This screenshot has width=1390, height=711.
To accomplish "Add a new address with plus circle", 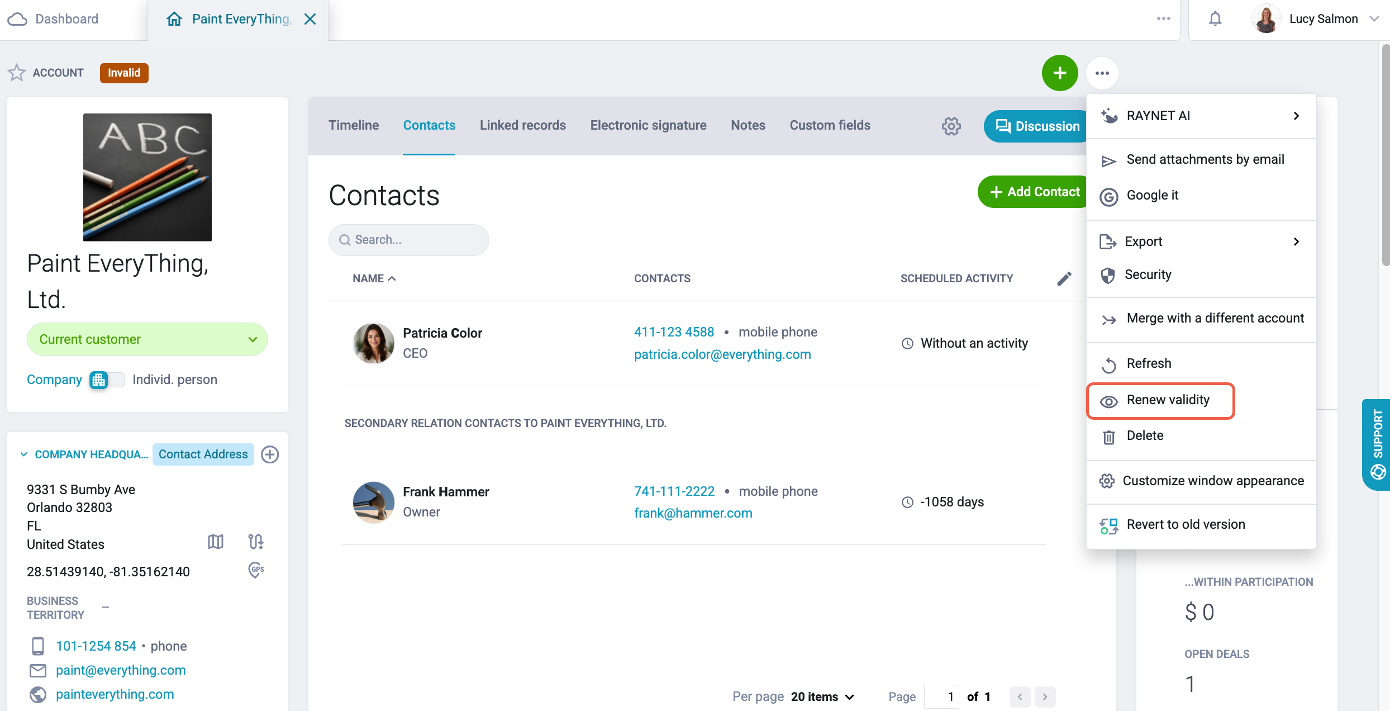I will click(270, 454).
